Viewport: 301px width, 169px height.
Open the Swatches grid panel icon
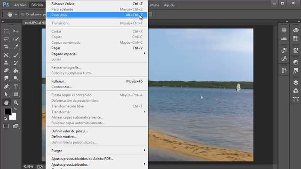pos(296,38)
